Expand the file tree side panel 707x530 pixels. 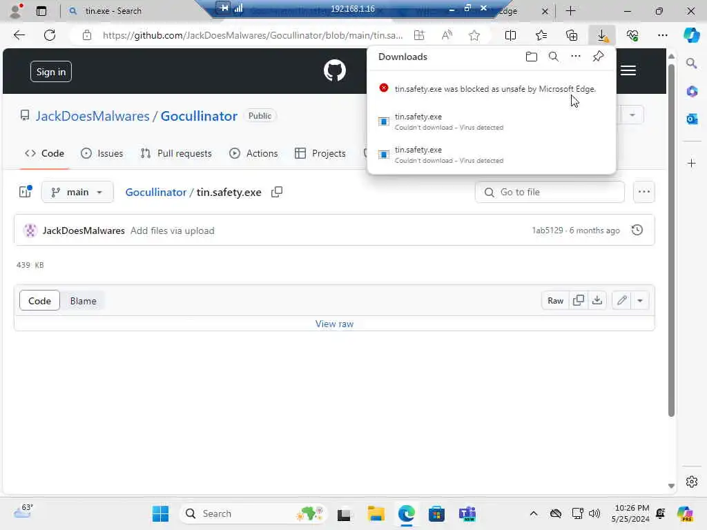(26, 192)
